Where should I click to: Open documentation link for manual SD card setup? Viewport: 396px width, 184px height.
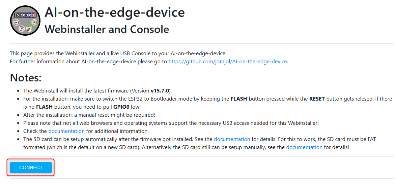[x=304, y=147]
